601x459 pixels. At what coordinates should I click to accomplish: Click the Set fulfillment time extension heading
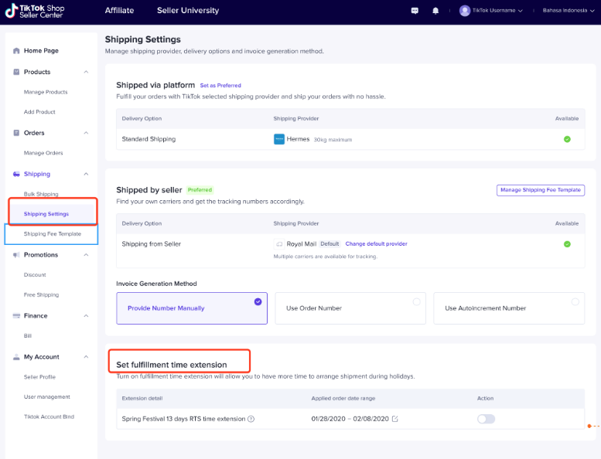(172, 365)
